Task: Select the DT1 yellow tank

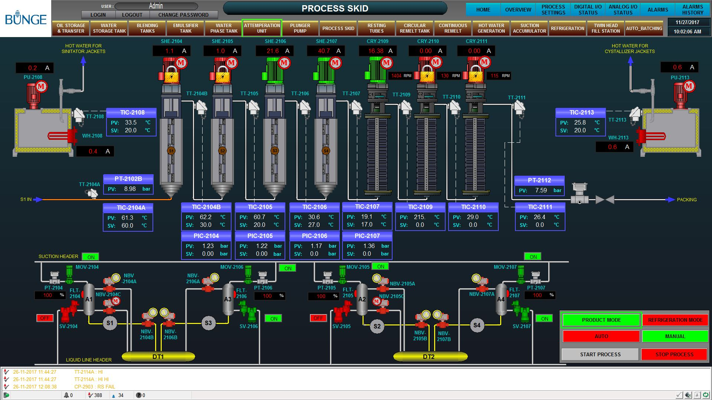Action: tap(158, 357)
